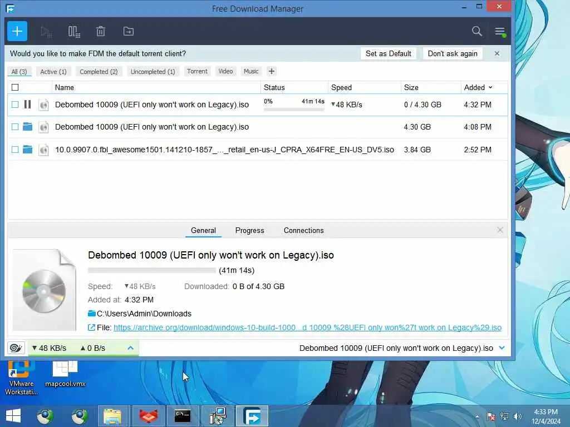
Task: Click disc file icon of 10.0.9907 row
Action: click(43, 150)
